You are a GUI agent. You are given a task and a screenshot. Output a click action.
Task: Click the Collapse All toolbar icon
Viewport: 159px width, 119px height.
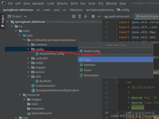[x=86, y=16]
